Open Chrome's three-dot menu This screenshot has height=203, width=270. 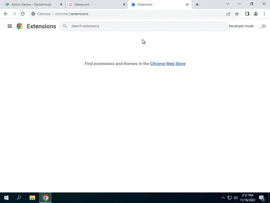pyautogui.click(x=264, y=14)
